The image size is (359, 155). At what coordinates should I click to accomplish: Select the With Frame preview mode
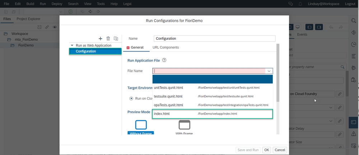click(x=184, y=127)
